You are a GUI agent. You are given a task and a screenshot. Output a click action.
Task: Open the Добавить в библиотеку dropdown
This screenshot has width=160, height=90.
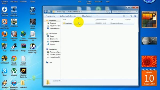coord(69,16)
